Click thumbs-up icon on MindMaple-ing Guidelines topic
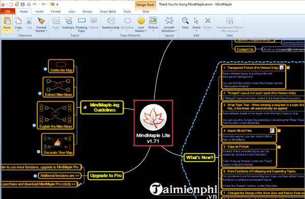Viewport: 305px width, 199px height. pyautogui.click(x=85, y=107)
